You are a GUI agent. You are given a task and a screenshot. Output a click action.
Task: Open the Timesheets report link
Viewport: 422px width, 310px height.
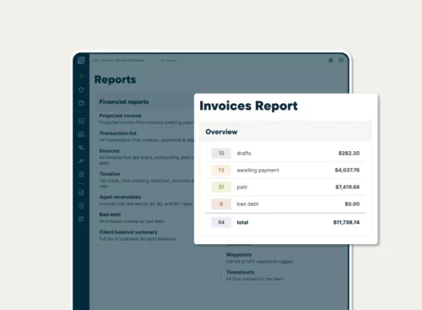(x=241, y=272)
